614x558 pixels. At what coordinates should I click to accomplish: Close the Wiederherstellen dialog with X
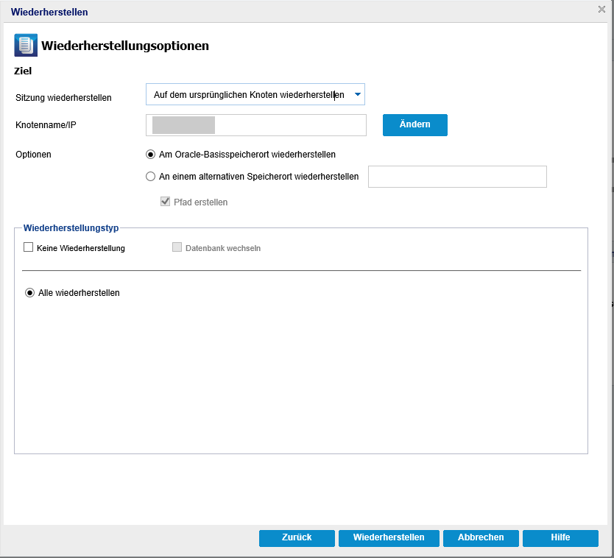601,10
